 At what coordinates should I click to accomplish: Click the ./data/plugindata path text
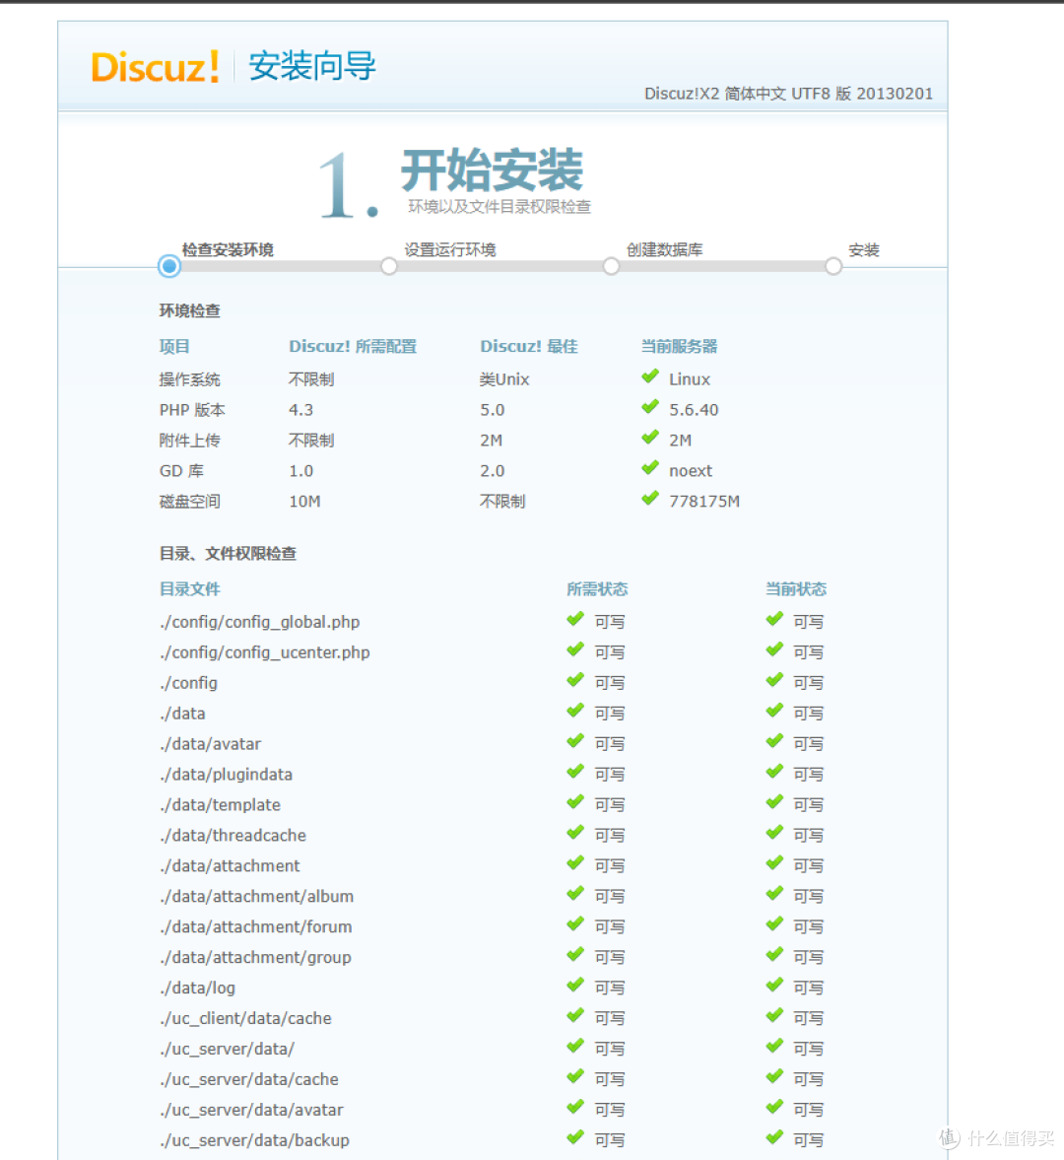tap(227, 775)
